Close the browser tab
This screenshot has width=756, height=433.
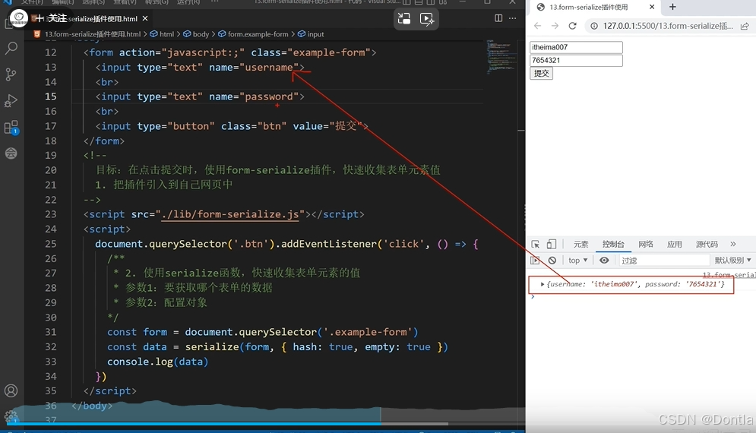point(652,7)
